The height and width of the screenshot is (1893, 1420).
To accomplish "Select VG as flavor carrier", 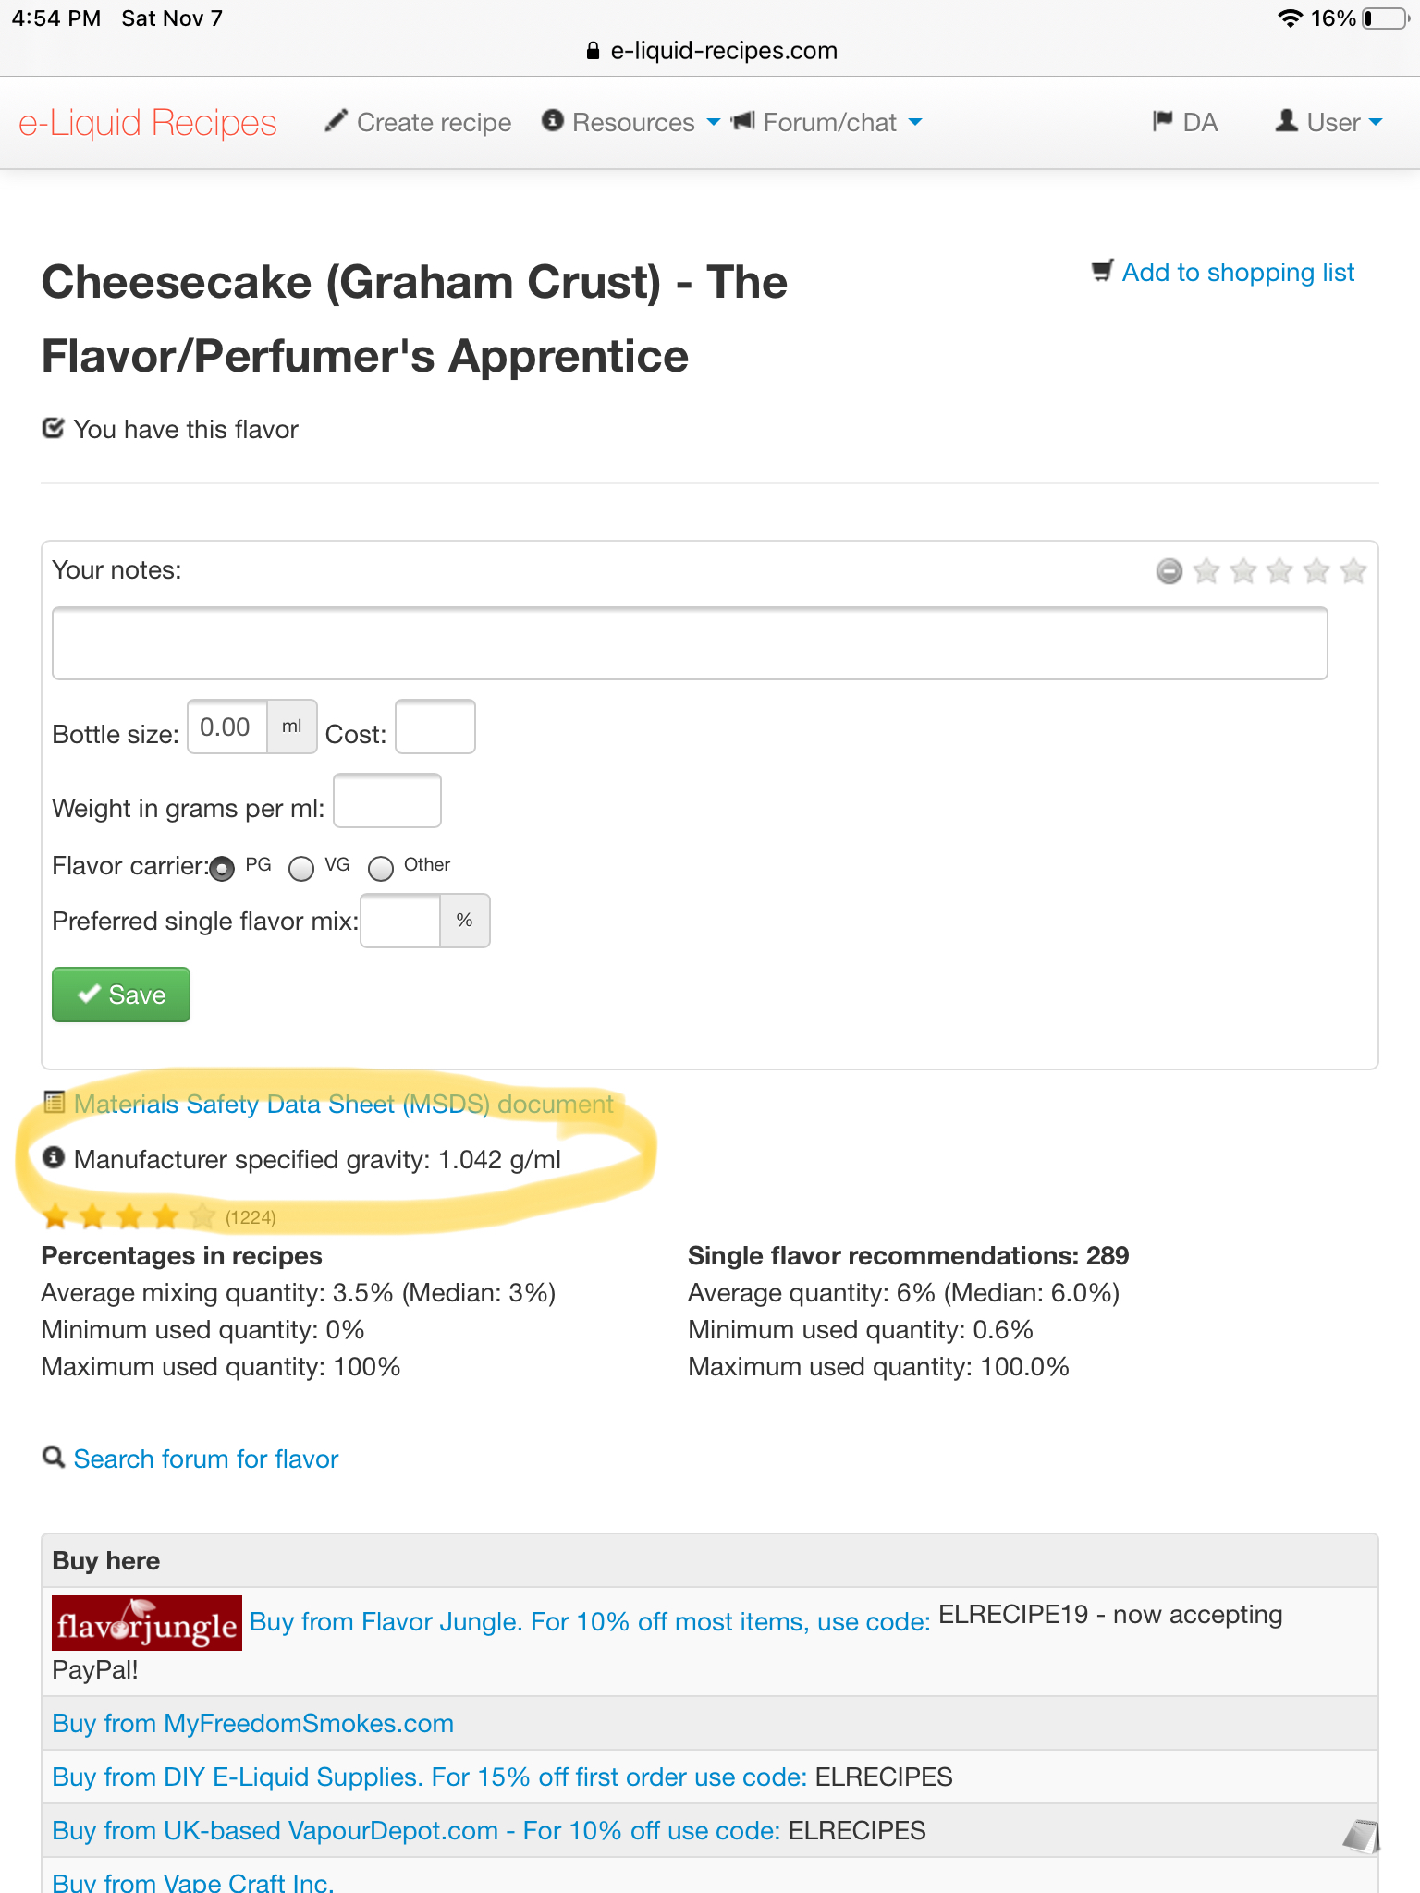I will pos(301,869).
